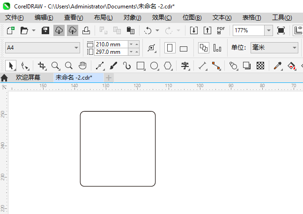Click the Copy icon
The width and height of the screenshot is (303, 214).
[117, 30]
